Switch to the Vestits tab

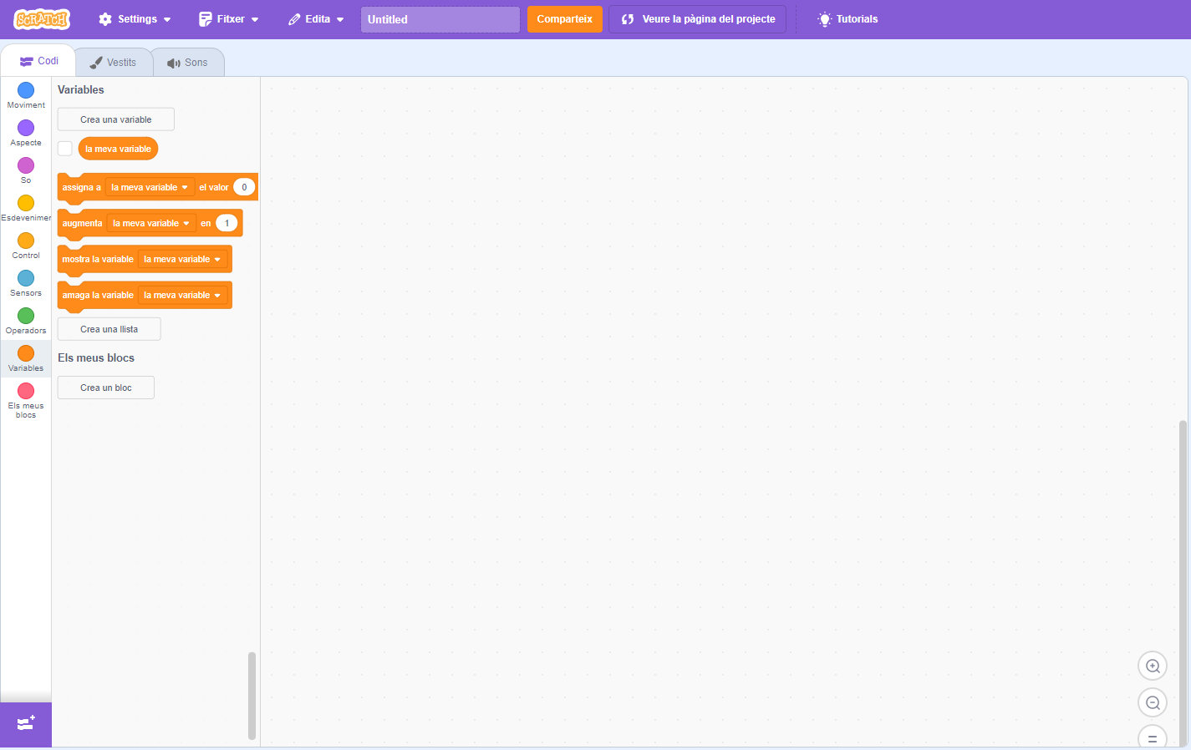(x=114, y=63)
